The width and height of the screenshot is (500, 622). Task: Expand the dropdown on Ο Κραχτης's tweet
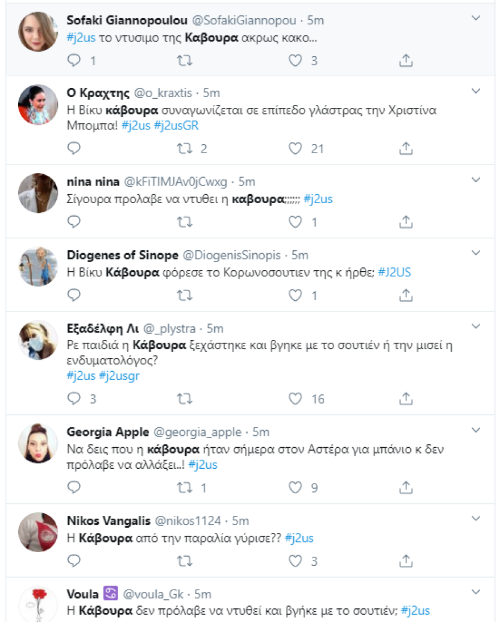(476, 89)
